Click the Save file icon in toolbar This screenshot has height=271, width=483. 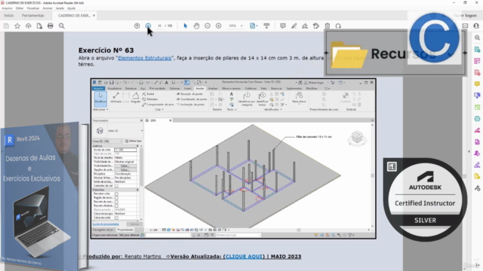(6, 26)
